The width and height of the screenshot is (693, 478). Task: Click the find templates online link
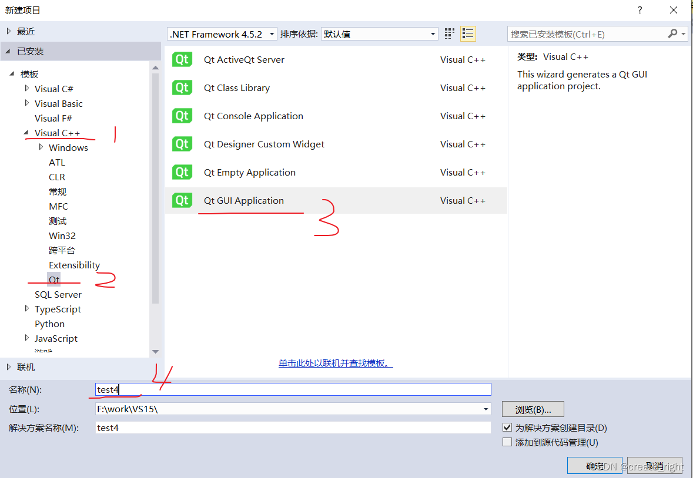tap(336, 363)
